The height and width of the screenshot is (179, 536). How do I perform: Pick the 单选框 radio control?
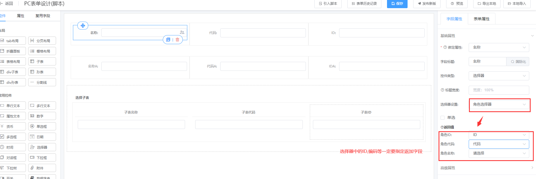pos(42,126)
